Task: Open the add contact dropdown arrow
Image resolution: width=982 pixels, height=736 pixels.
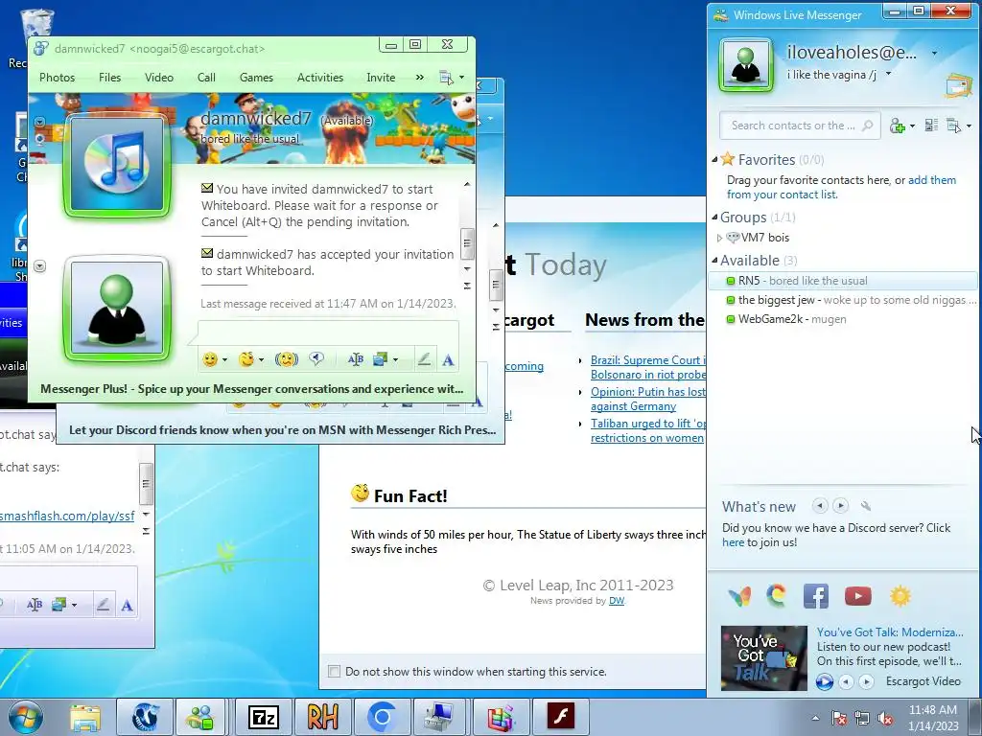Action: (913, 126)
